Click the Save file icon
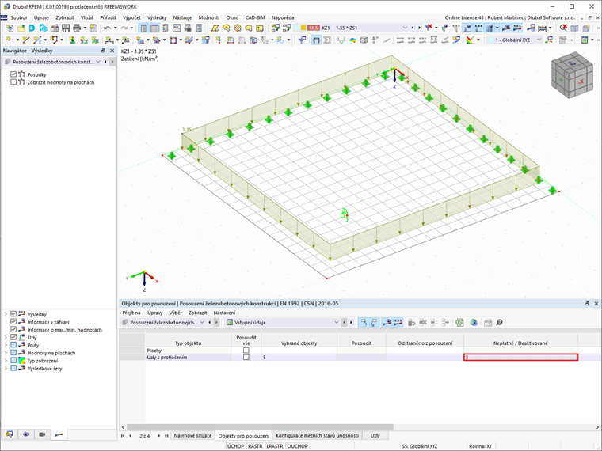602x451 pixels. [66, 28]
